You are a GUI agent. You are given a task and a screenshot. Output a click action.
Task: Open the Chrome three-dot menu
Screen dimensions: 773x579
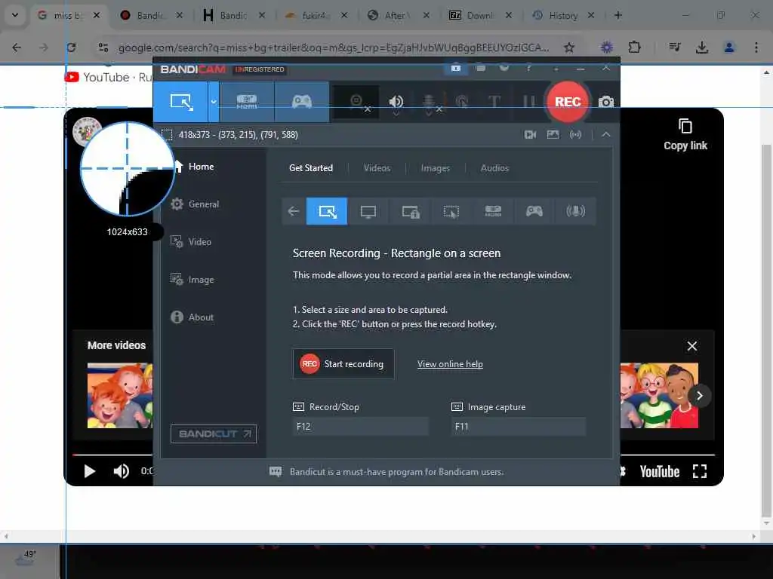756,47
